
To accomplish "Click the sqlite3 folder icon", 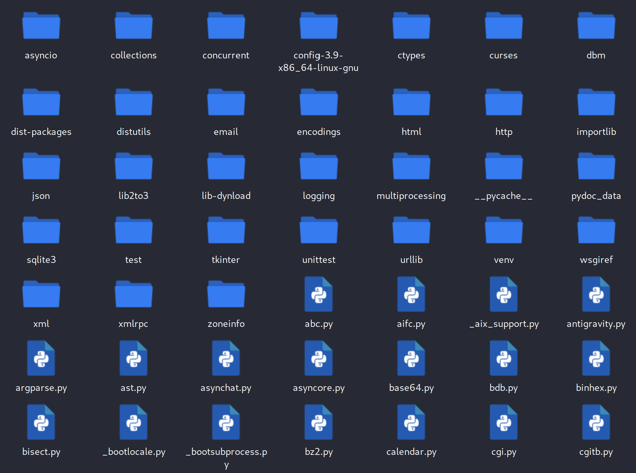I will [41, 231].
